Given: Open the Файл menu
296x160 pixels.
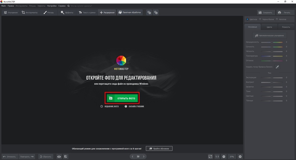Looking at the screenshot, I should pos(4,6).
